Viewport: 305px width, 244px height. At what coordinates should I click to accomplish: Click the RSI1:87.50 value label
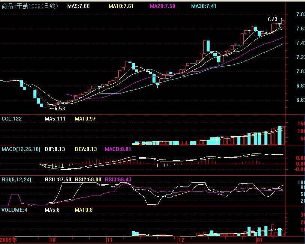pos(58,179)
